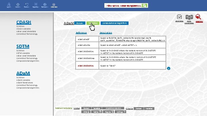Select the ADAE.AENDT reference cell
The image size is (207, 116).
87,39
